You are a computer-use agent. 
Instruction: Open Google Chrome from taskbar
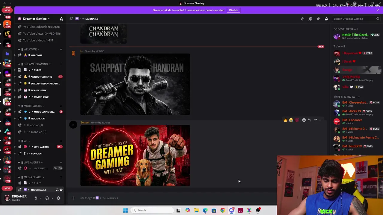[223, 210]
